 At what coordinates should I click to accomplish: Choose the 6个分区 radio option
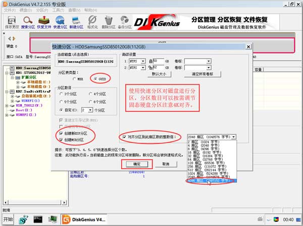90,102
